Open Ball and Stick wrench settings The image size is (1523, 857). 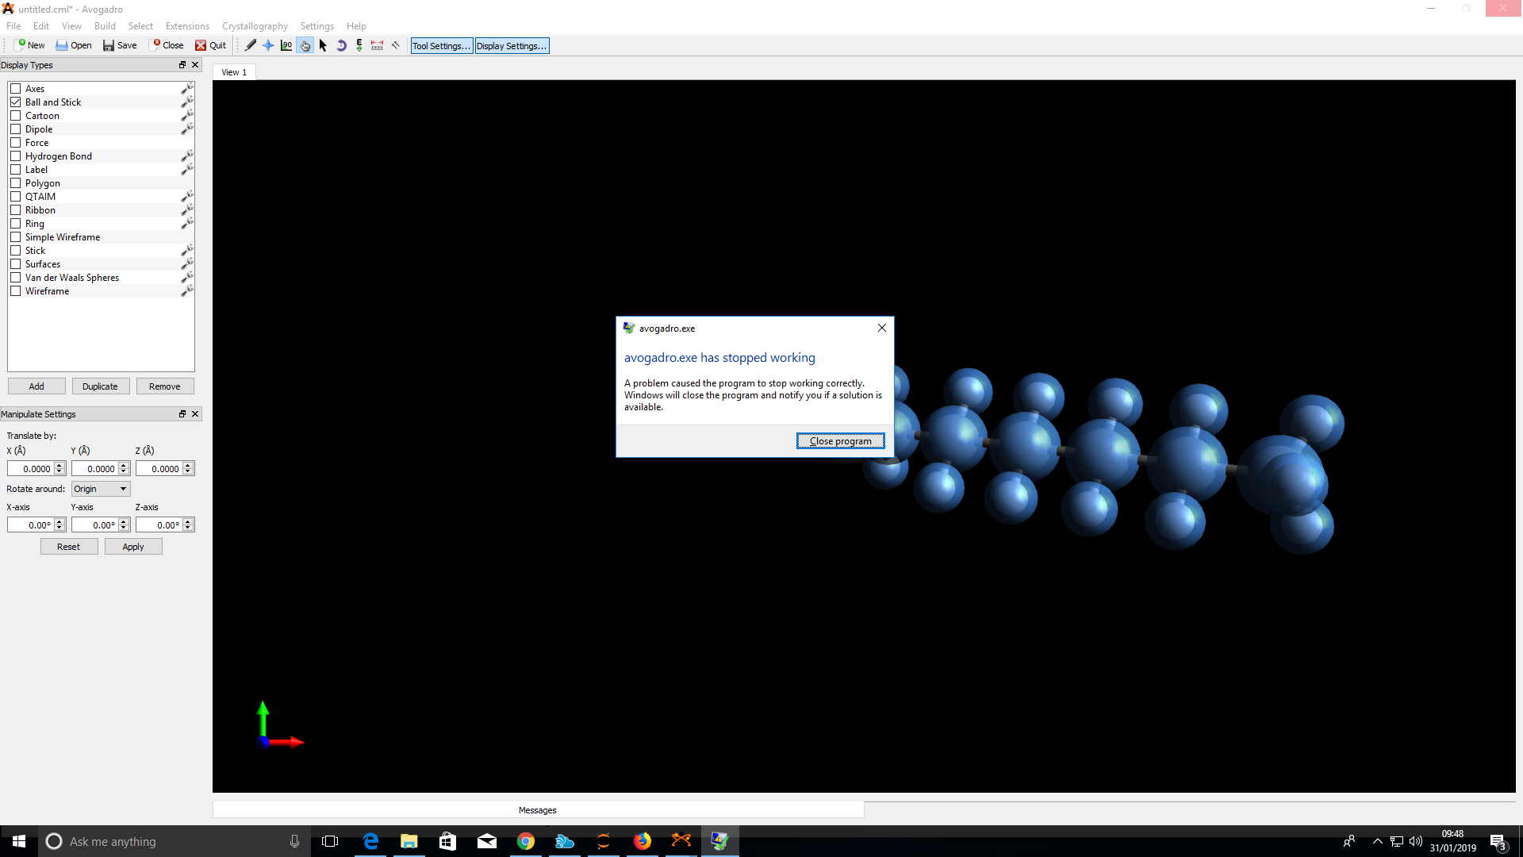tap(187, 102)
